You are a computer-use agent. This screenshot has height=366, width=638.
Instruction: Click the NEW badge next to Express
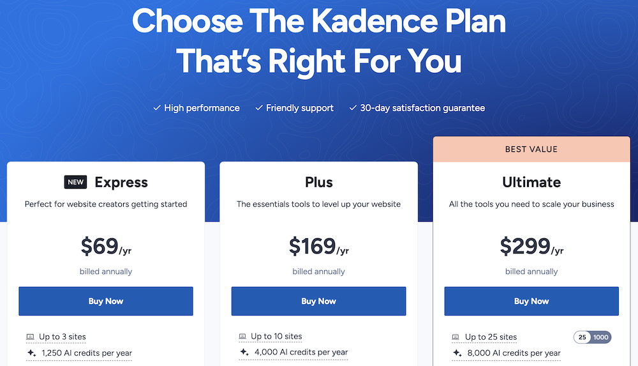click(75, 182)
